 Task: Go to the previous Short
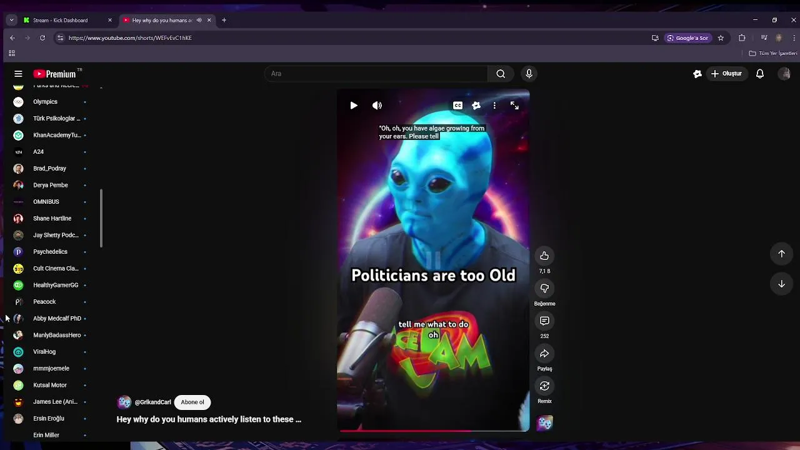[x=781, y=253]
